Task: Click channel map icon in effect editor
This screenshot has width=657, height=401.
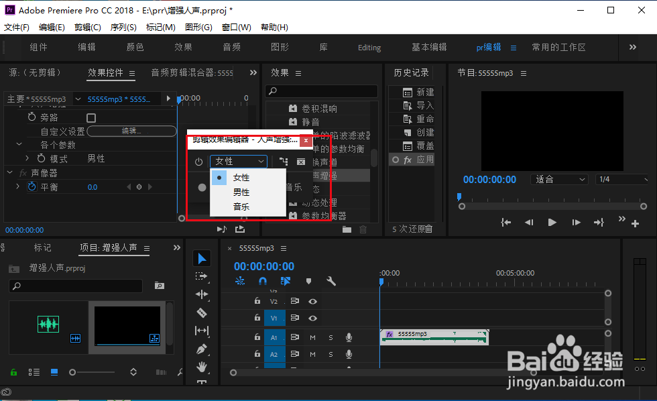Action: click(x=284, y=162)
